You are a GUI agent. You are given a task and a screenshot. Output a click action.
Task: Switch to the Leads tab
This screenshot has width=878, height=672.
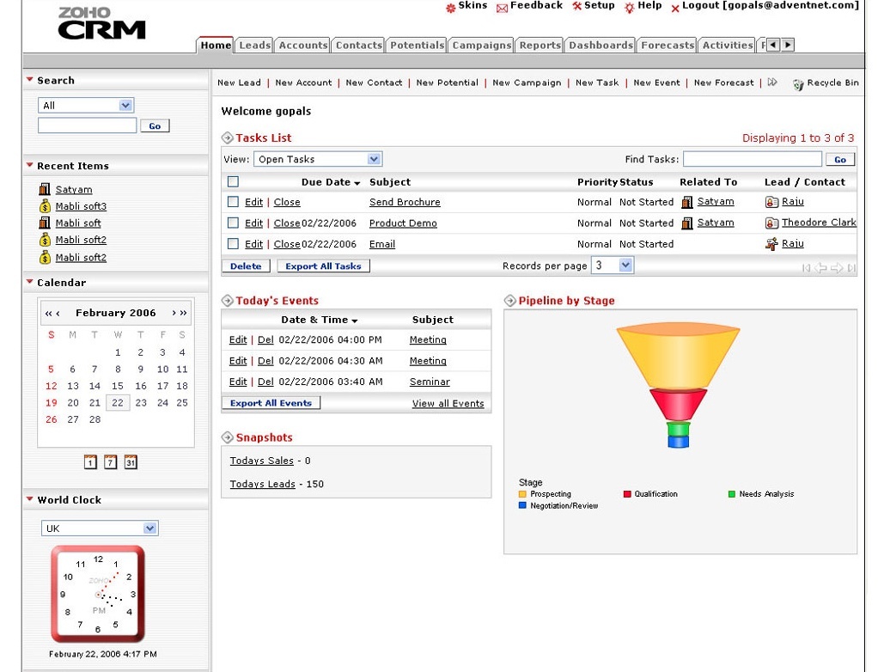coord(254,45)
